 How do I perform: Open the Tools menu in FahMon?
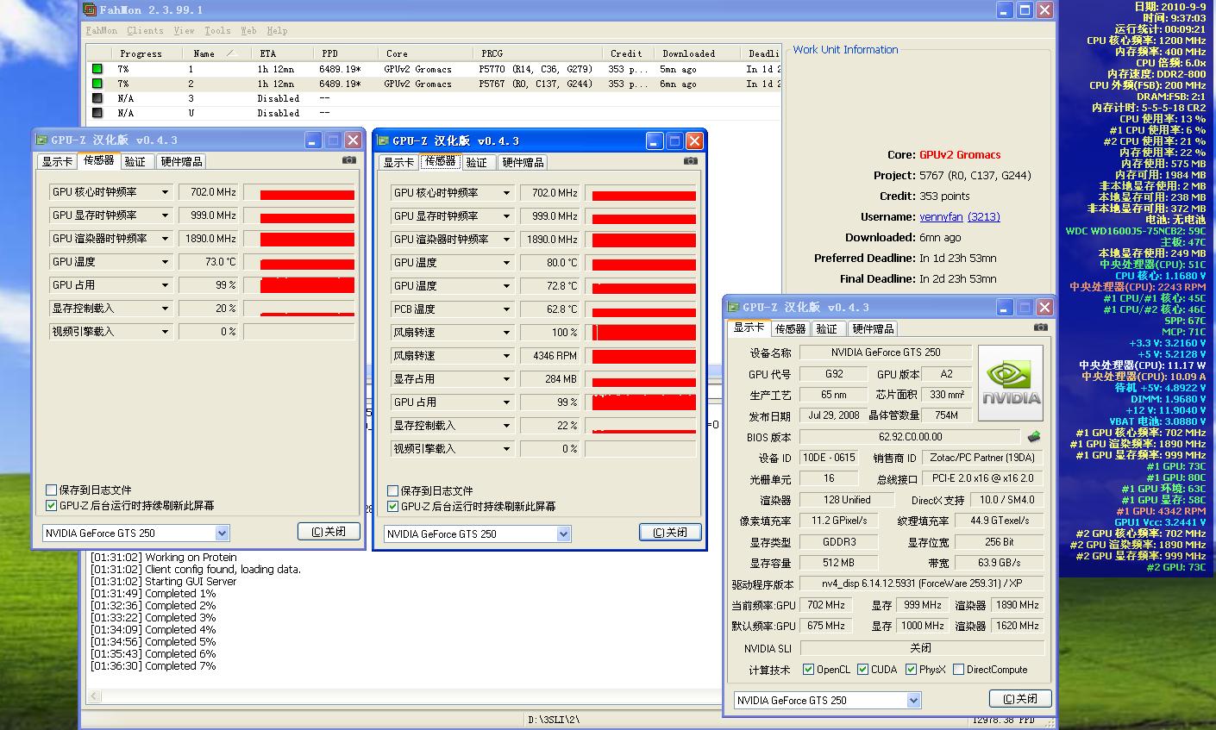217,30
